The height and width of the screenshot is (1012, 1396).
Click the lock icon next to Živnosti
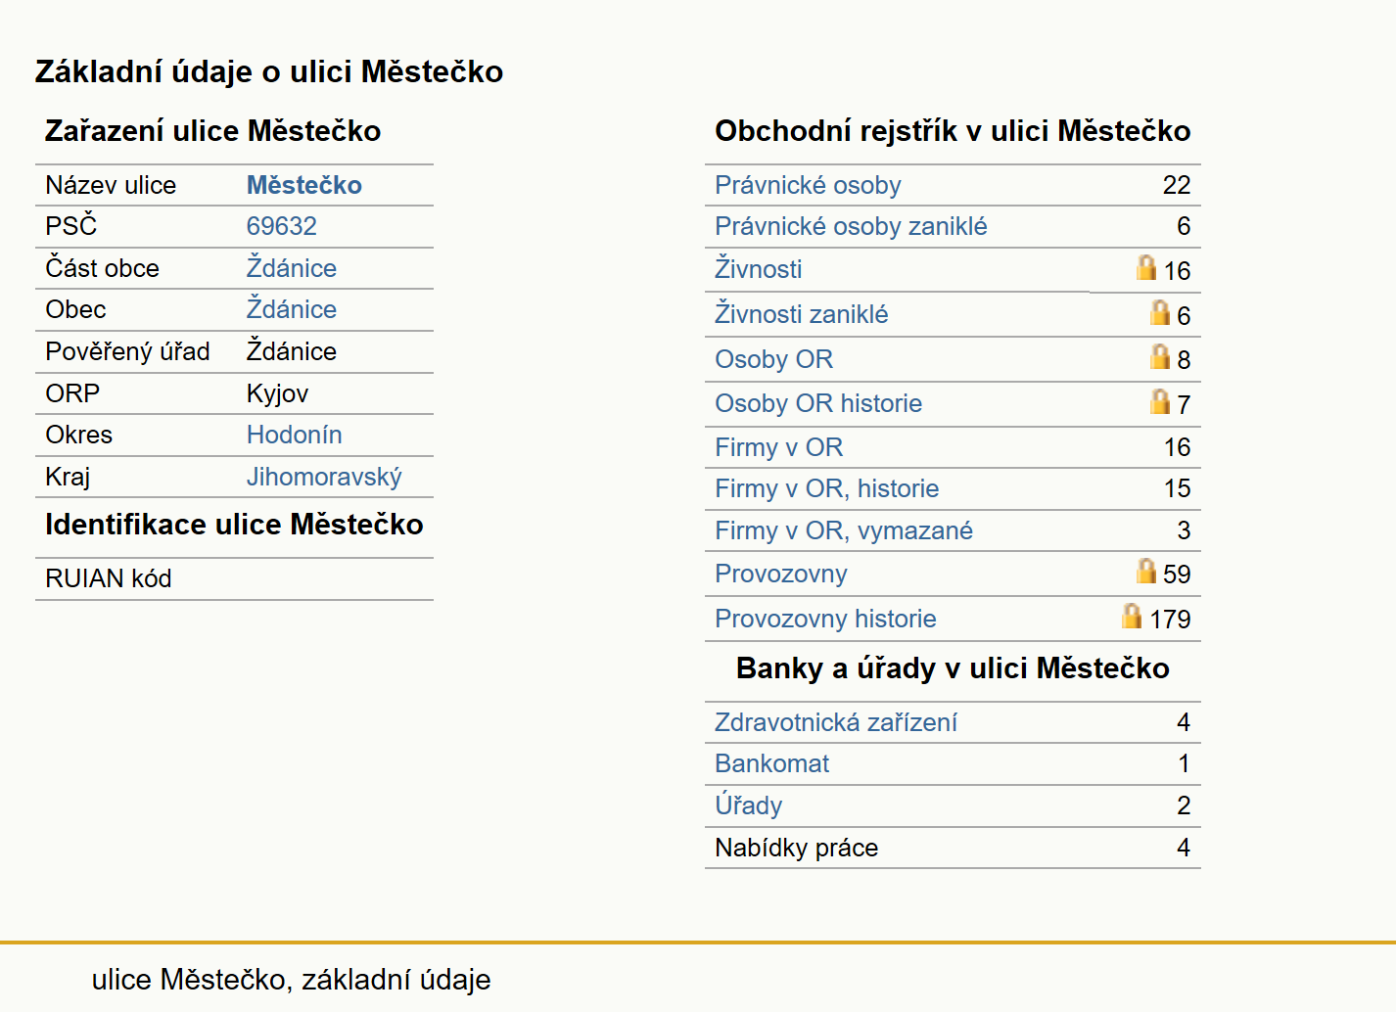[1146, 267]
